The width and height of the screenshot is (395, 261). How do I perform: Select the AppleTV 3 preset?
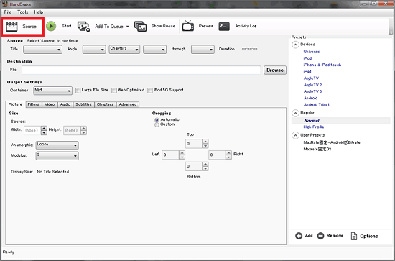pos(312,91)
